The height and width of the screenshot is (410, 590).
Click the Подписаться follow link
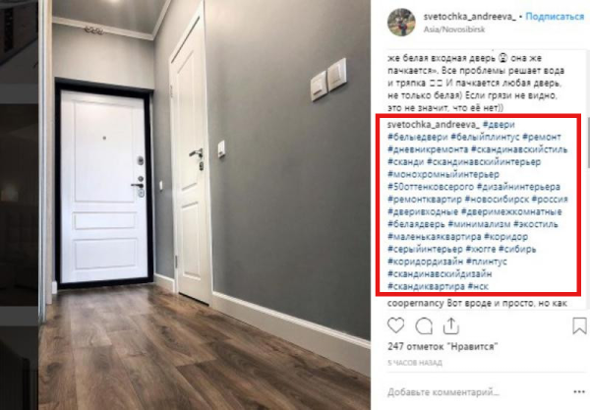(555, 17)
